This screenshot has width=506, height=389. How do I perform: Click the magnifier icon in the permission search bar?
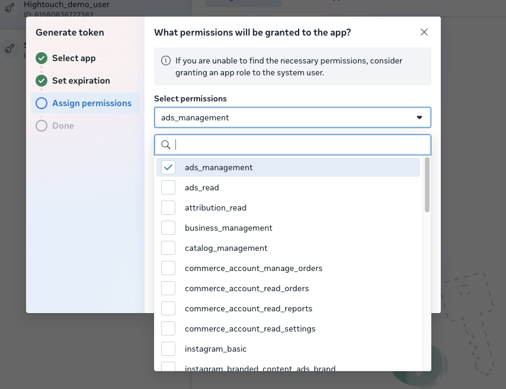point(165,144)
